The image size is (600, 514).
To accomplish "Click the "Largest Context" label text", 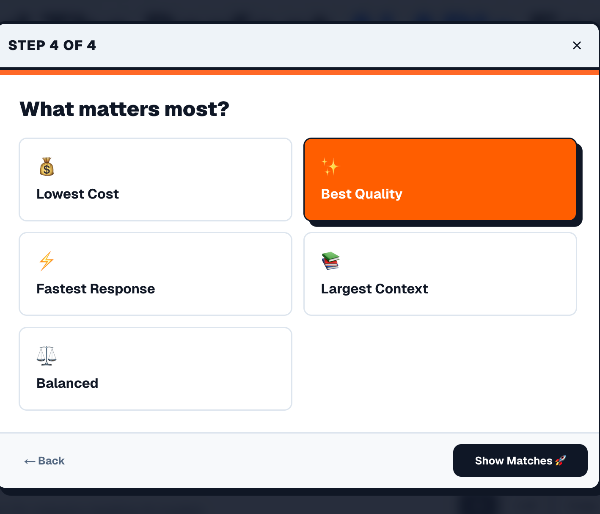I will pyautogui.click(x=374, y=289).
